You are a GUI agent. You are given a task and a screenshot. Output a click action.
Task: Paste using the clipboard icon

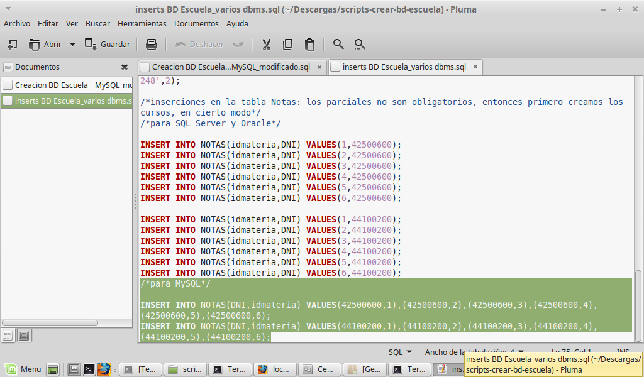[x=309, y=44]
